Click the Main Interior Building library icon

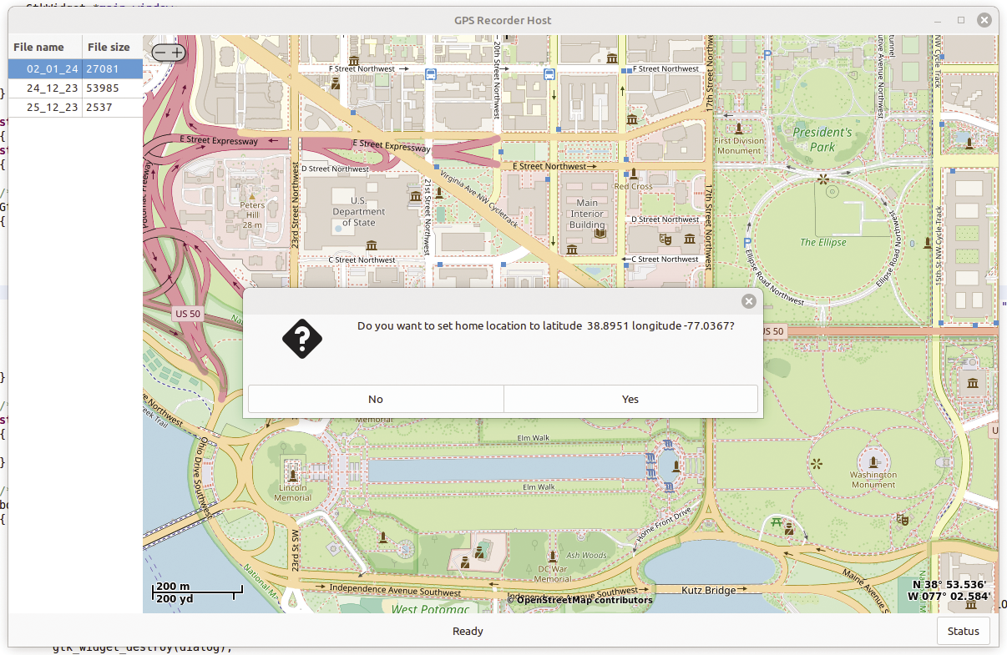tap(599, 235)
